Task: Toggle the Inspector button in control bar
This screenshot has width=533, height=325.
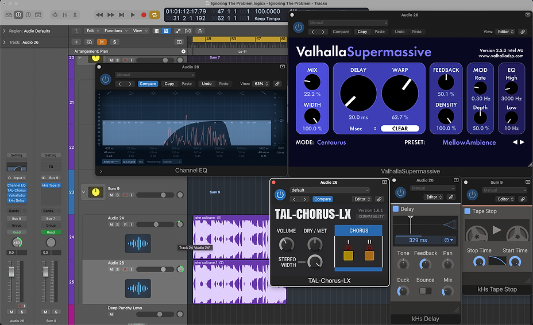Action: [x=18, y=15]
